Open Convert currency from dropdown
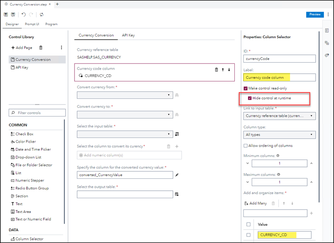 pyautogui.click(x=125, y=95)
